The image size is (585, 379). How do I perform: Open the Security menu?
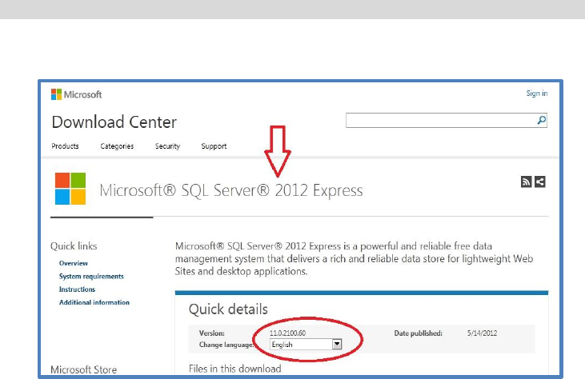pyautogui.click(x=167, y=146)
